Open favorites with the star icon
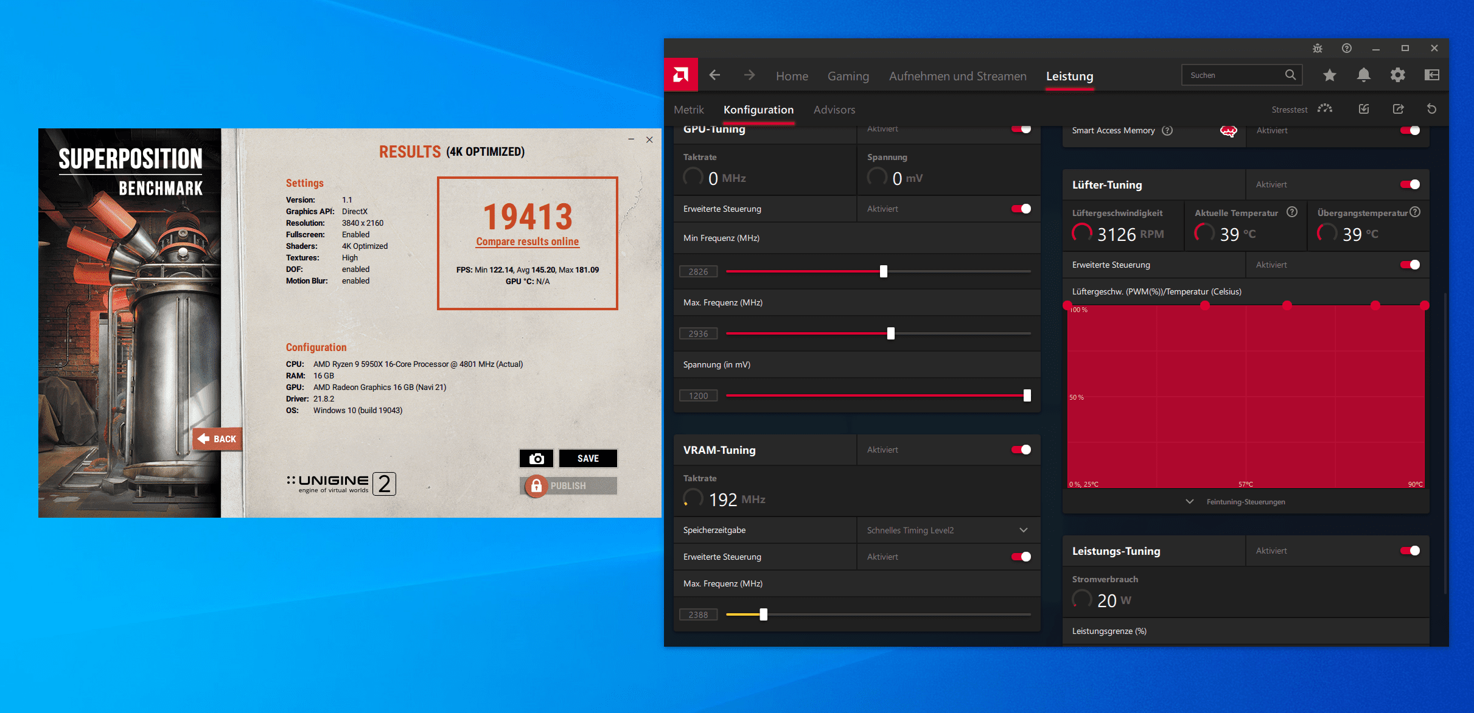The height and width of the screenshot is (713, 1474). [x=1329, y=75]
